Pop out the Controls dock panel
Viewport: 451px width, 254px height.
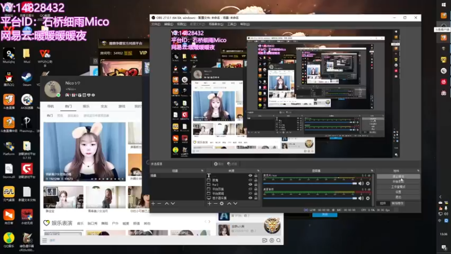click(x=418, y=171)
